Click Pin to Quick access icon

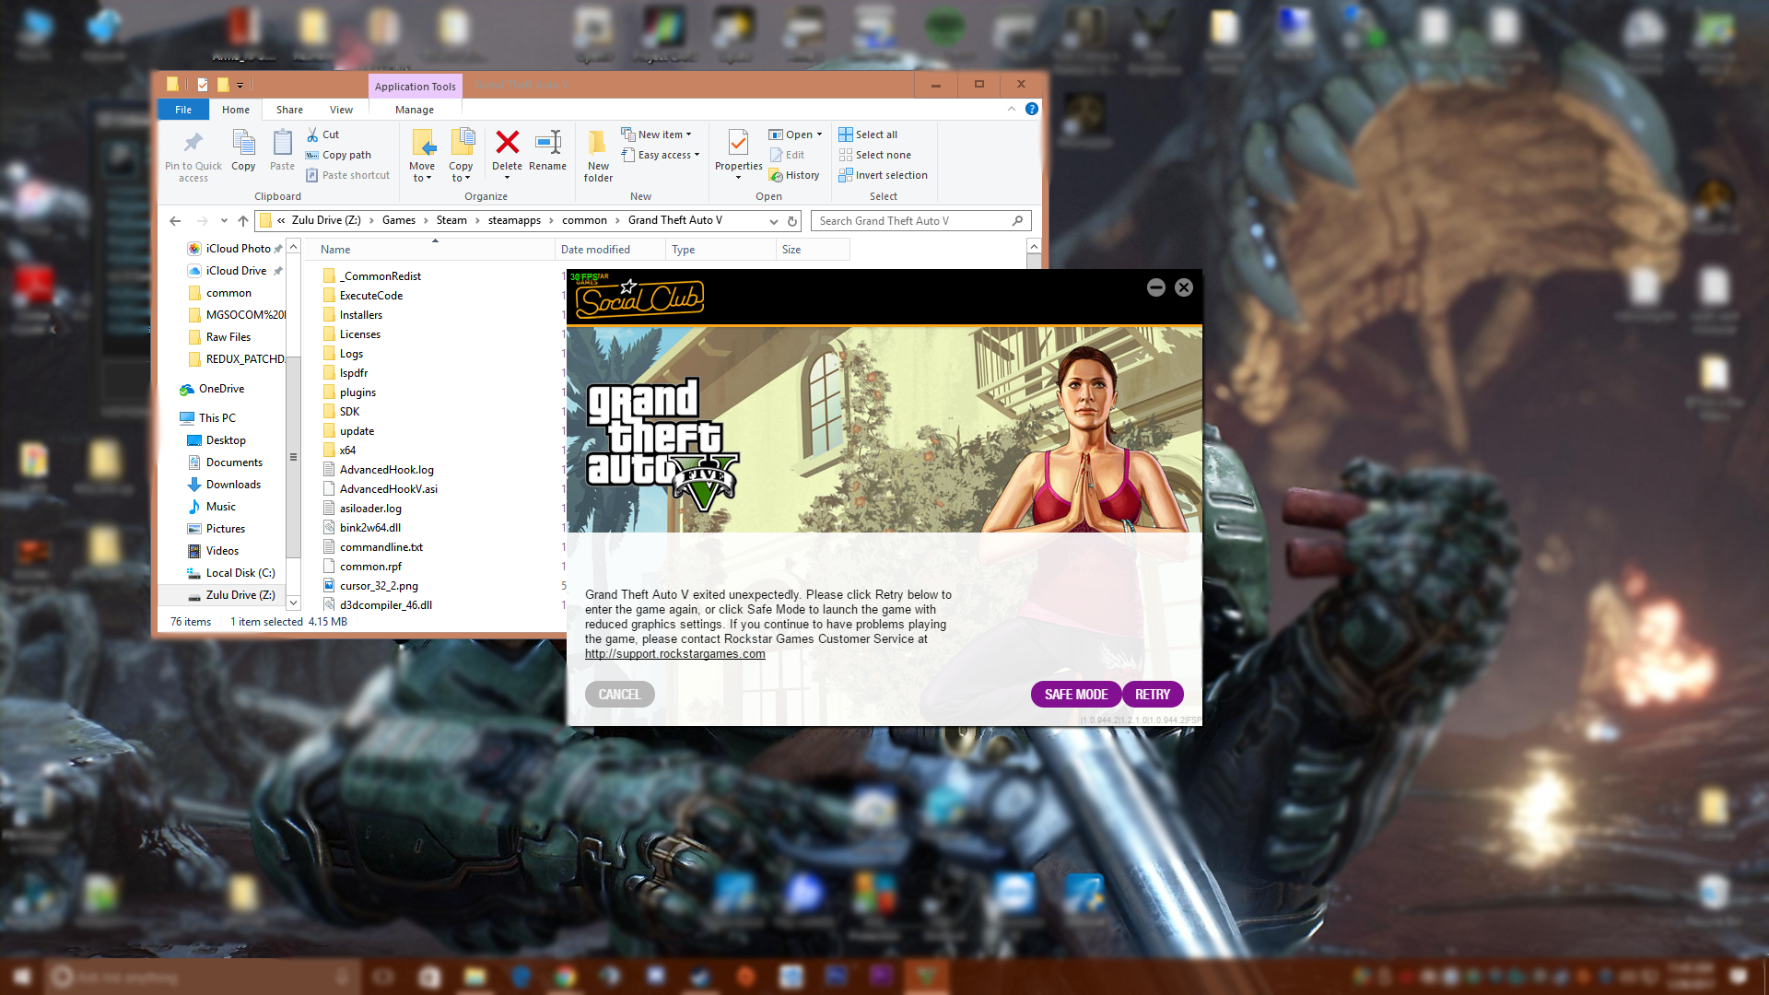pyautogui.click(x=193, y=143)
